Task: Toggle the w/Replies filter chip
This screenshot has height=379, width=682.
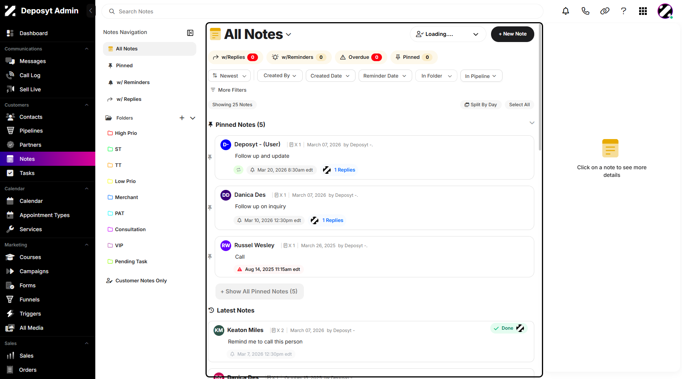Action: 235,57
